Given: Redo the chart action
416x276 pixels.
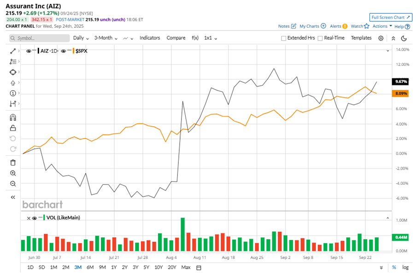Looking at the screenshot, I should (x=13, y=149).
